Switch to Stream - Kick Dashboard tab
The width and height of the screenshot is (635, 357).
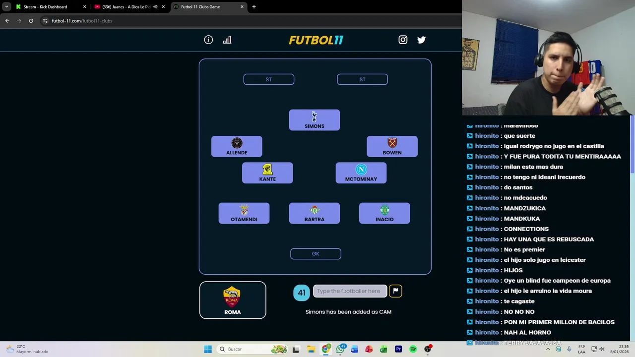(x=50, y=7)
